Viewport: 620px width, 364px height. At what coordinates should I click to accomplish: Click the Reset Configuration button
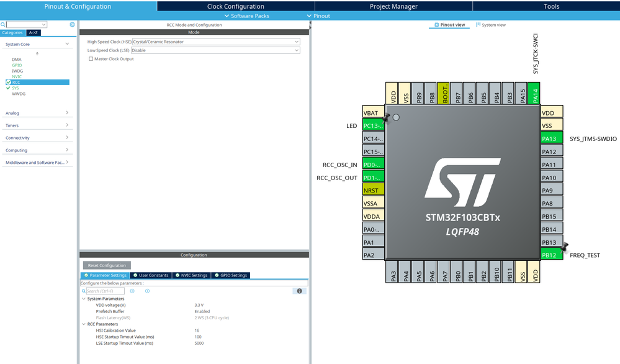pyautogui.click(x=107, y=265)
